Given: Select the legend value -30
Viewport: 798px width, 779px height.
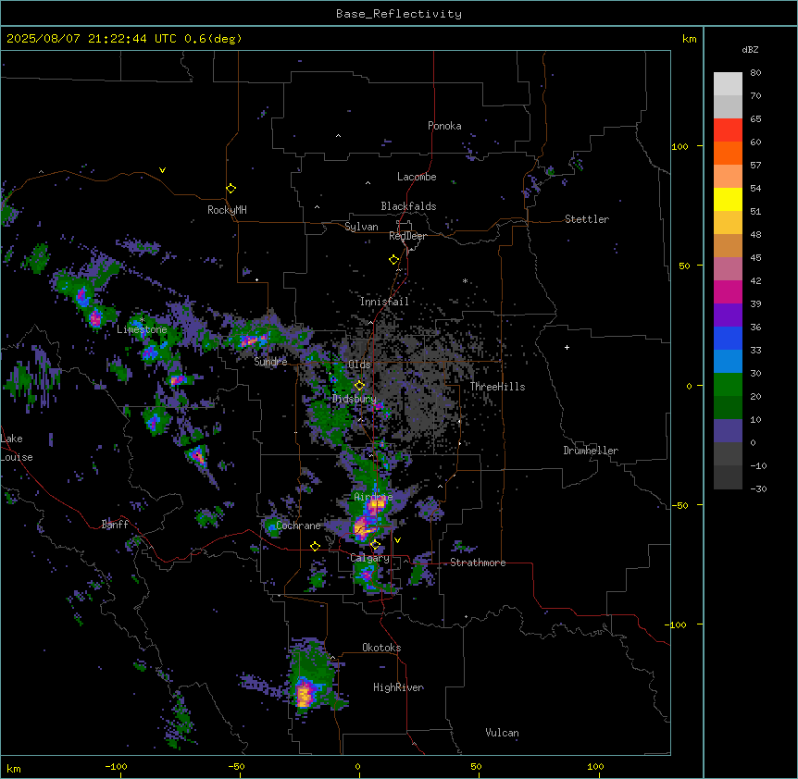Looking at the screenshot, I should pos(758,488).
